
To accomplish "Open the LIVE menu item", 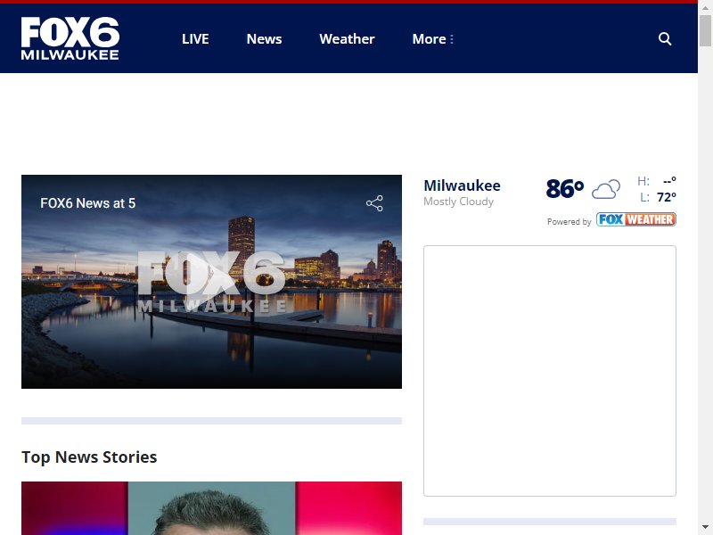I will tap(195, 39).
